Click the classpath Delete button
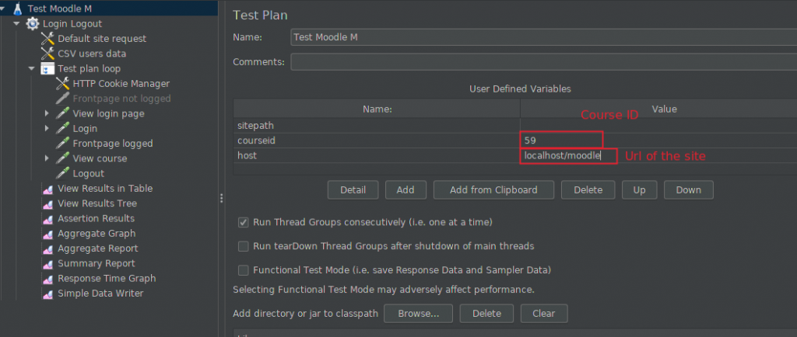The image size is (797, 337). click(486, 313)
